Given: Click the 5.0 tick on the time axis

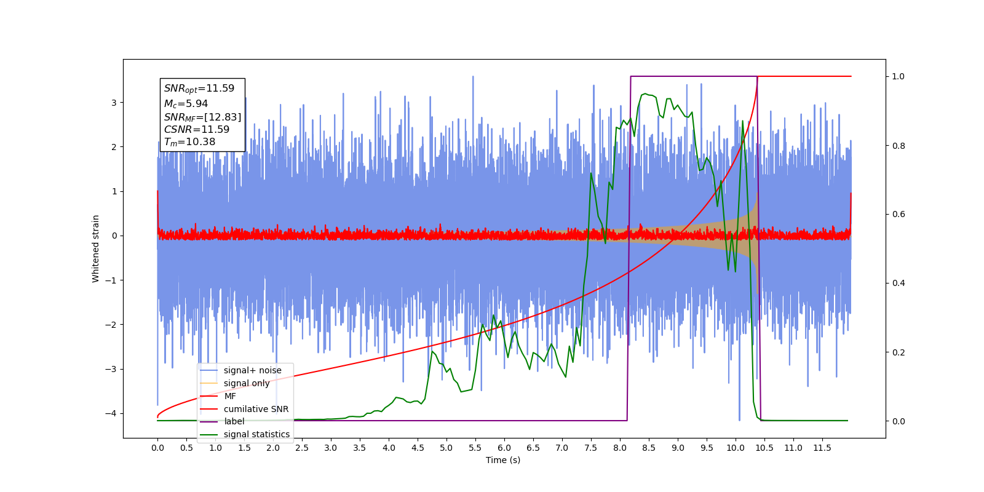Looking at the screenshot, I should click(x=446, y=448).
